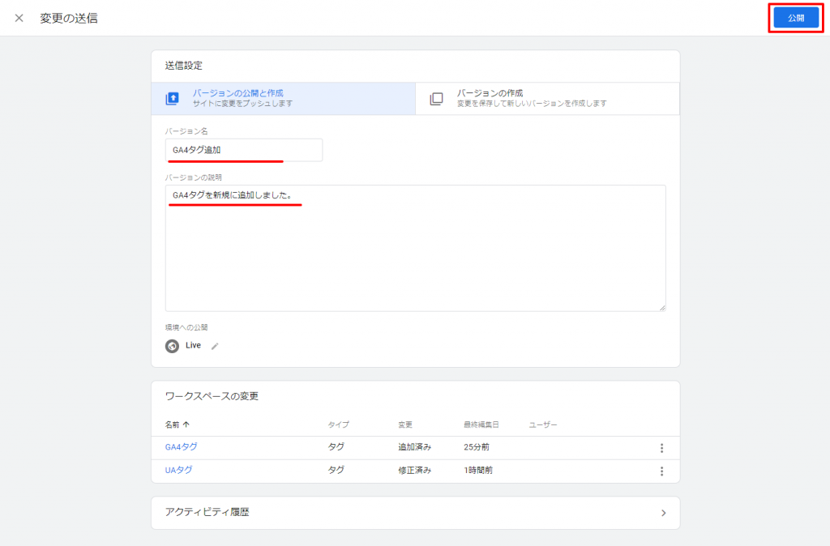
Task: Click the 25分前 timestamp
Action: tap(477, 447)
